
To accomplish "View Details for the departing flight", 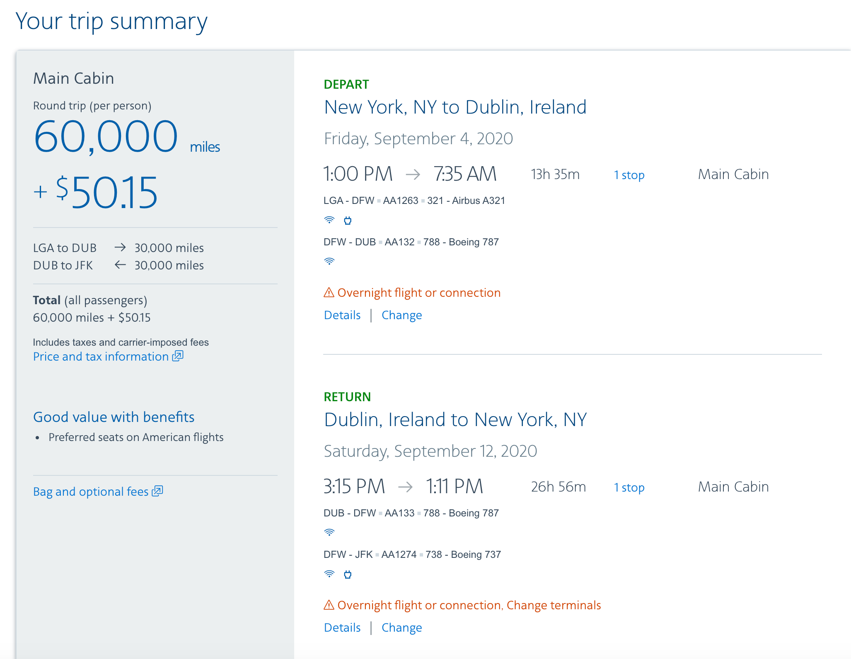I will pyautogui.click(x=342, y=315).
